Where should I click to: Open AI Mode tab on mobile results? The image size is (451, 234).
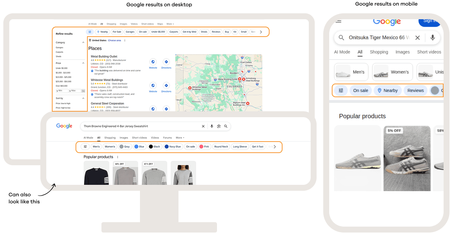(x=342, y=52)
